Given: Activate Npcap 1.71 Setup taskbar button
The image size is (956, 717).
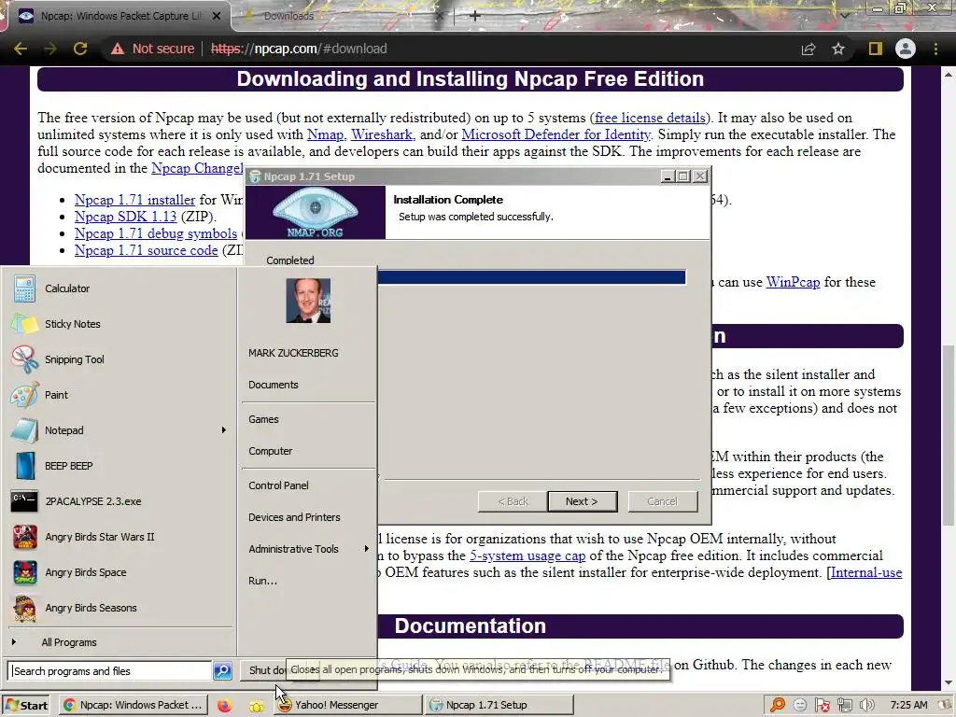Looking at the screenshot, I should point(500,706).
